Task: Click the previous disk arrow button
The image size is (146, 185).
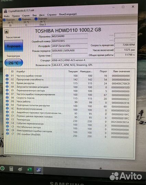Action: pos(7,32)
